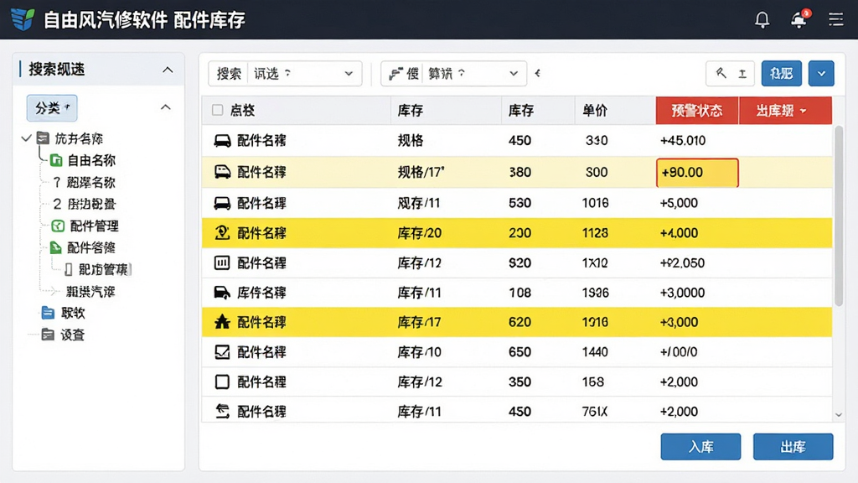Click the green icon beside 自由名称

coord(56,160)
